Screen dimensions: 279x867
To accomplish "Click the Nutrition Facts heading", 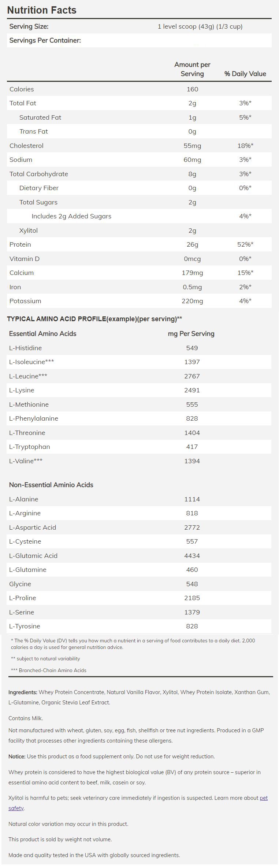I will [42, 10].
